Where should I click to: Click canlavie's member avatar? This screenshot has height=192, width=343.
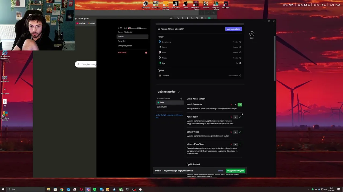160,75
